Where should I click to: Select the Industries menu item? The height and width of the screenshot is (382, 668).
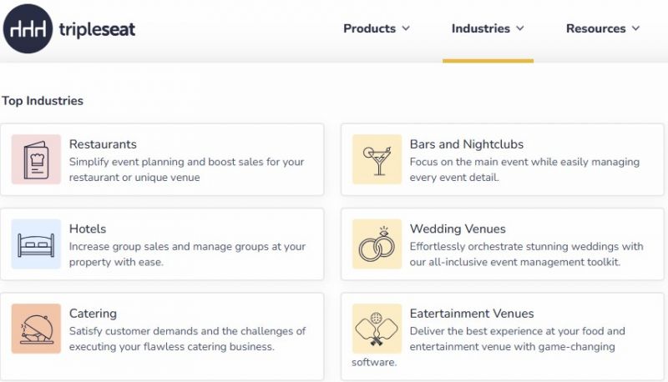click(481, 28)
